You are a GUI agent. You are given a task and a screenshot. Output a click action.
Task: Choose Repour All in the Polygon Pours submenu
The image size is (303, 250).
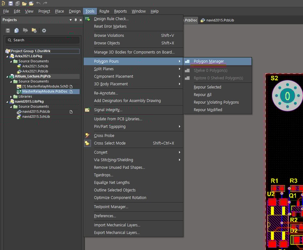(x=202, y=95)
